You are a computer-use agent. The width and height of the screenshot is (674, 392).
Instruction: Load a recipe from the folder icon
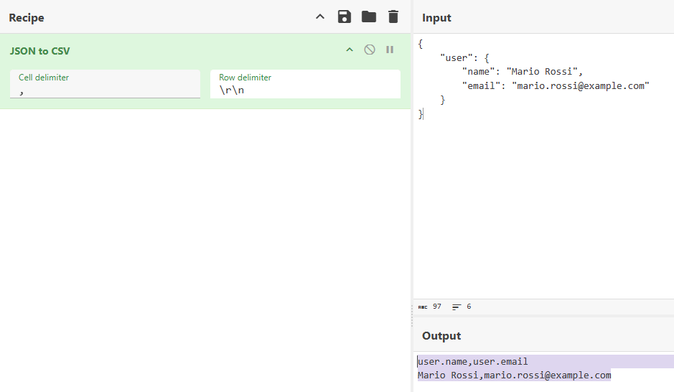pyautogui.click(x=369, y=17)
